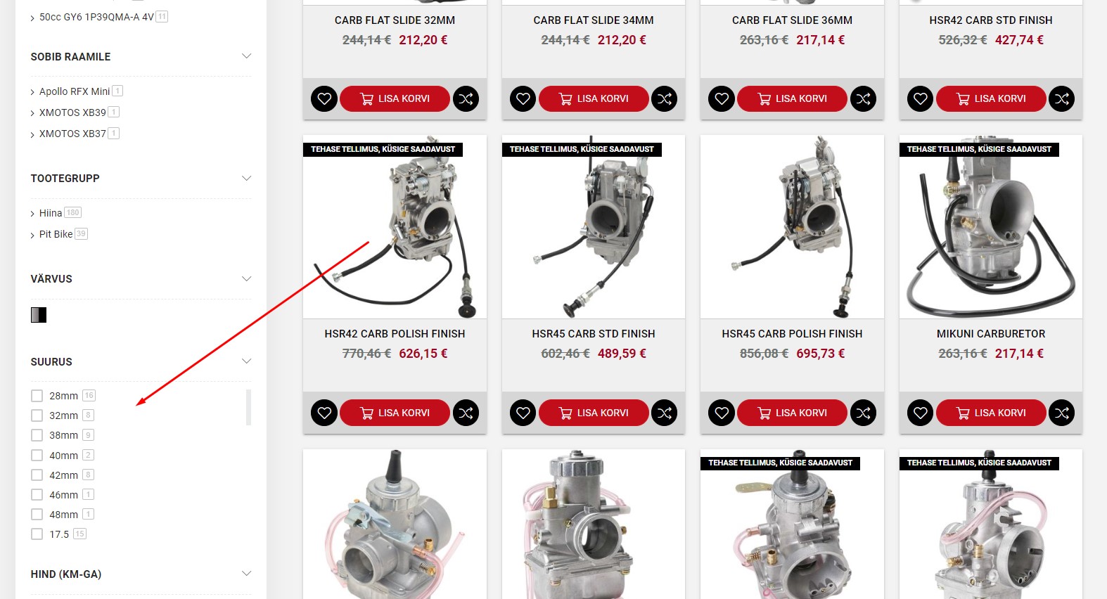The width and height of the screenshot is (1107, 599).
Task: Click compare icon for HSR45 CARB STD FINISH
Action: tap(665, 413)
